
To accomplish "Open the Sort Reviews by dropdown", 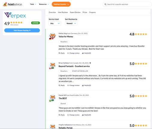I will (x=71, y=24).
